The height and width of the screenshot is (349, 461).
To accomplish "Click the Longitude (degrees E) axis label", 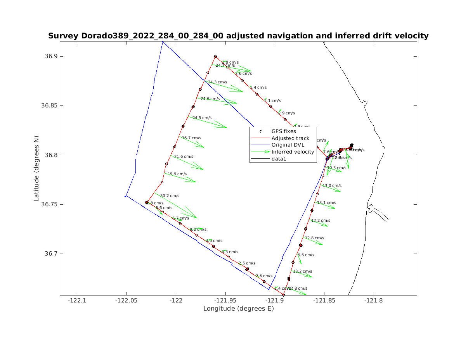I will (238, 309).
